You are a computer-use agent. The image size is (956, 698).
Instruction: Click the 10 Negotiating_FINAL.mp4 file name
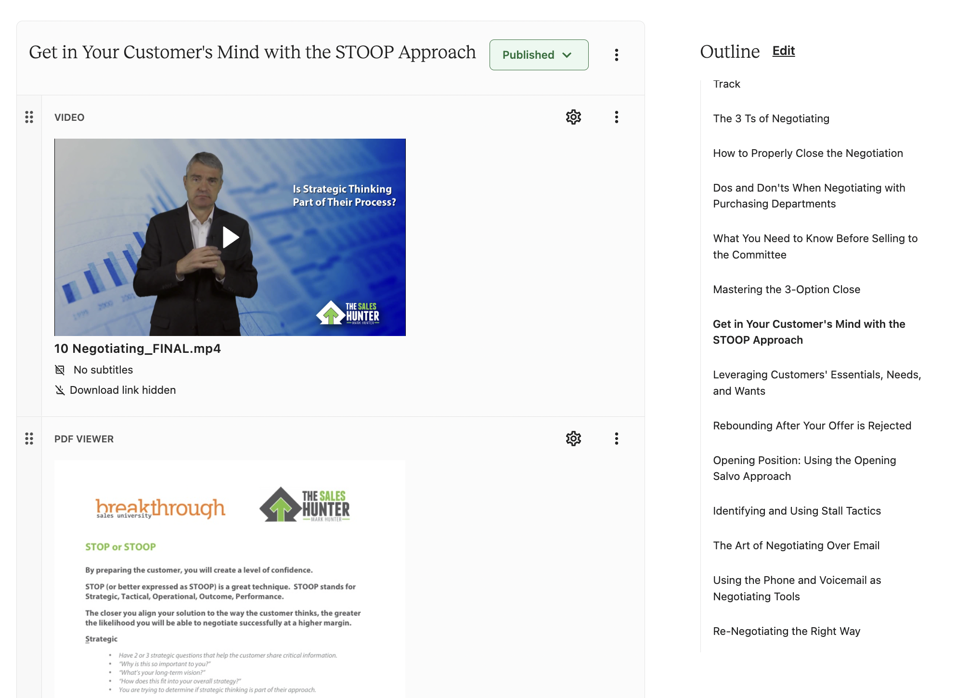click(x=137, y=349)
